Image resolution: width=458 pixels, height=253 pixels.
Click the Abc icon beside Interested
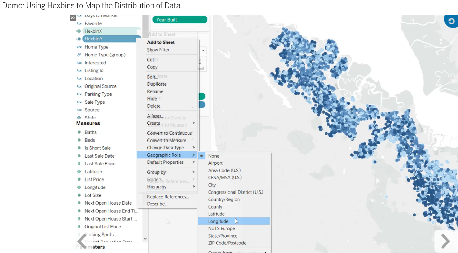(x=79, y=63)
